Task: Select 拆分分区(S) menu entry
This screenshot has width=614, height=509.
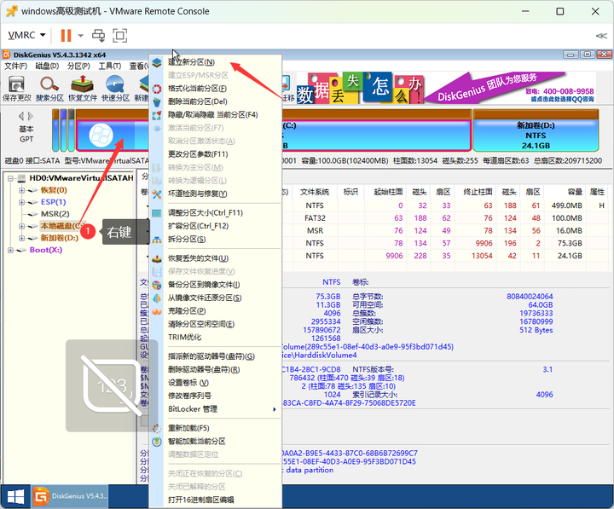Action: pos(216,240)
